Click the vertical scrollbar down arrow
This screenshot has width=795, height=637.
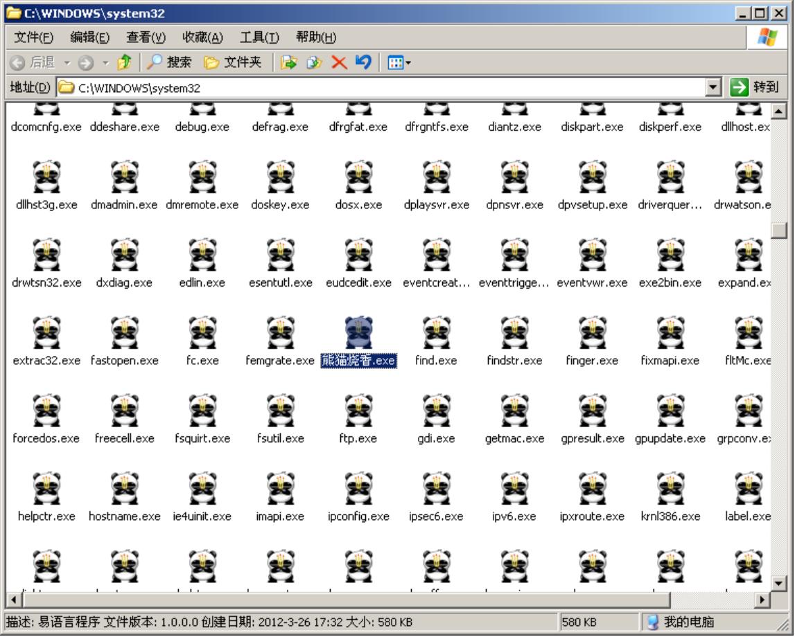click(780, 584)
